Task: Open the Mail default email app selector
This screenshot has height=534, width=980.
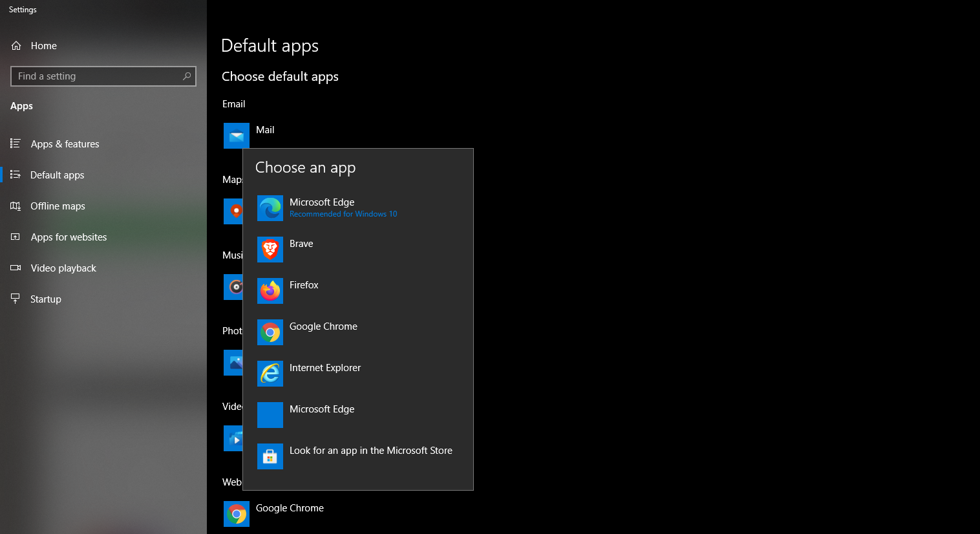Action: [265, 131]
